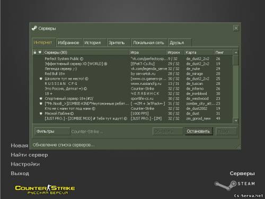
Task: Select server Эффективный сервер XD [WORLD]
Action: coord(132,64)
